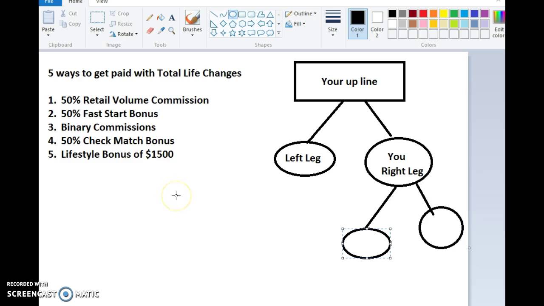Select the Color picker eyedropper tool
The image size is (544, 306).
pos(161,31)
